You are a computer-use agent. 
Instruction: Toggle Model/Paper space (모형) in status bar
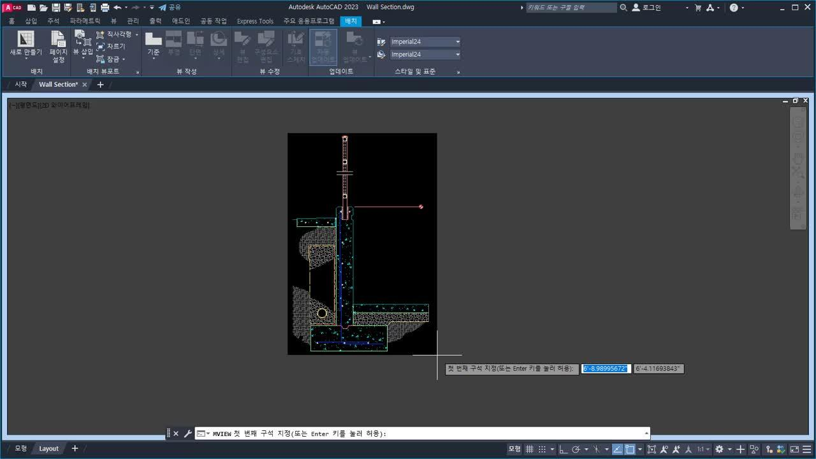[514, 449]
